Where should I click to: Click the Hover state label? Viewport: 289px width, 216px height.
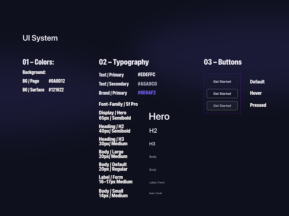tap(256, 93)
